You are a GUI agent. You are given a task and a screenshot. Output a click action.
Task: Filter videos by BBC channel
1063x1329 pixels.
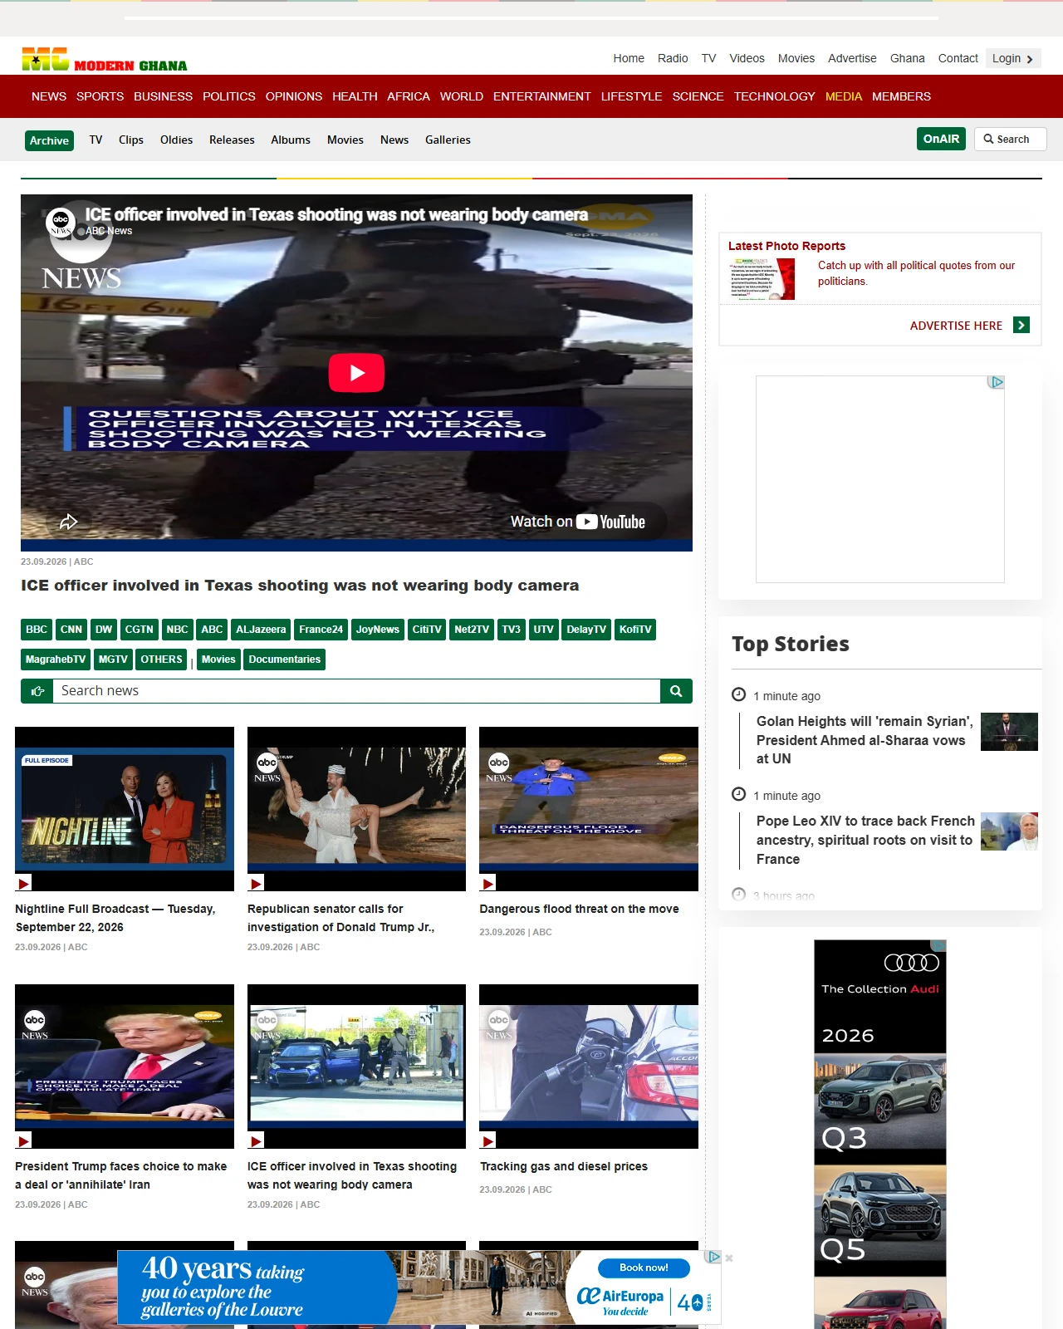[x=37, y=630]
